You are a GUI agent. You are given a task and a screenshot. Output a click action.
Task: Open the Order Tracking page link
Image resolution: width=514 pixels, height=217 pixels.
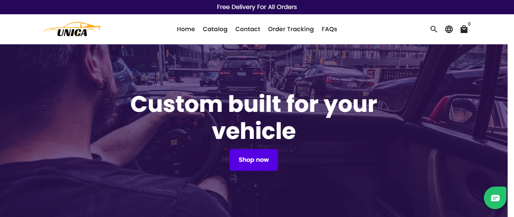(291, 29)
